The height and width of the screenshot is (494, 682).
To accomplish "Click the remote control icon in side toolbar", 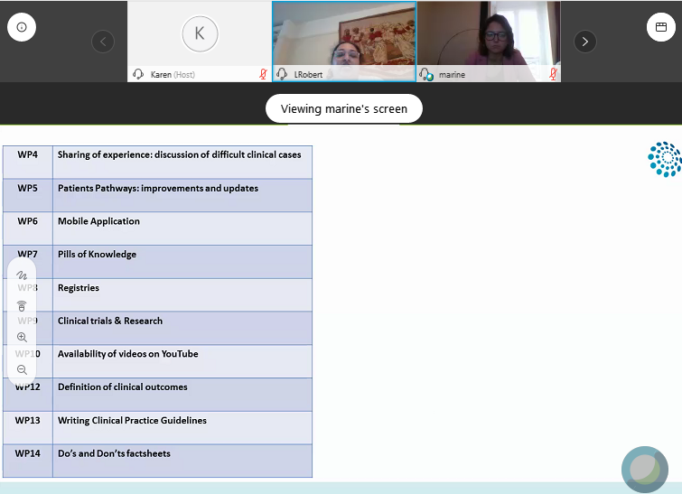I will [22, 306].
